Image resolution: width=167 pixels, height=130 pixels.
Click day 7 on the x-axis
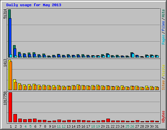tap(40, 126)
